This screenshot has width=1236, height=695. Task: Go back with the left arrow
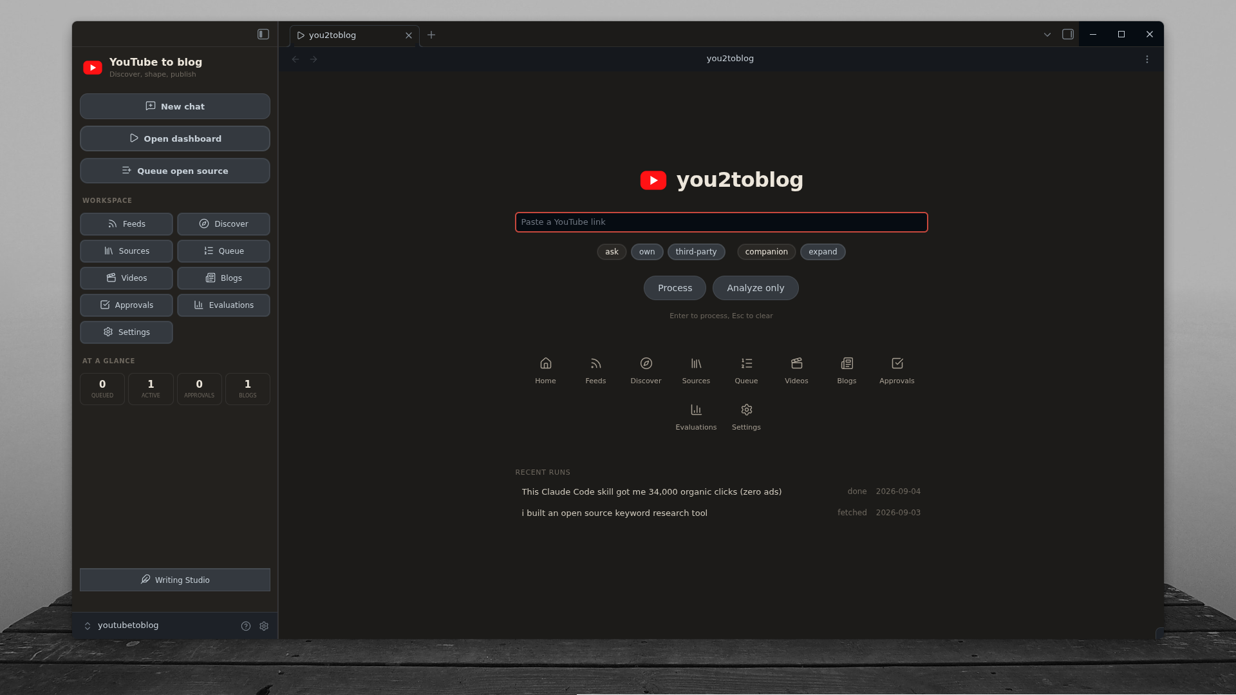coord(295,59)
